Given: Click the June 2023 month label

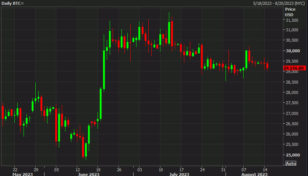Looking at the screenshot, I should pyautogui.click(x=88, y=174).
